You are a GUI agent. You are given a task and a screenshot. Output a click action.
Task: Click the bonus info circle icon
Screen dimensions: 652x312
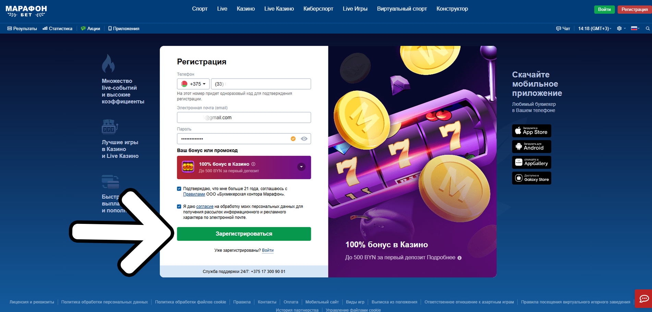point(253,164)
